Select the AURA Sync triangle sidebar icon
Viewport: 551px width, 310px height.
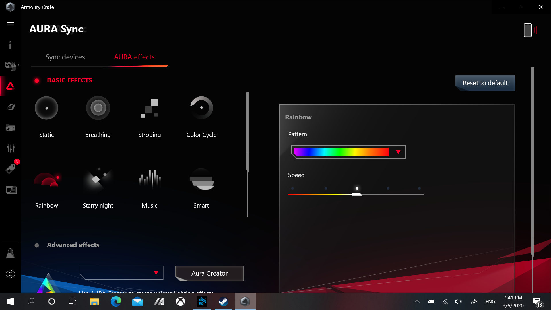click(x=10, y=86)
